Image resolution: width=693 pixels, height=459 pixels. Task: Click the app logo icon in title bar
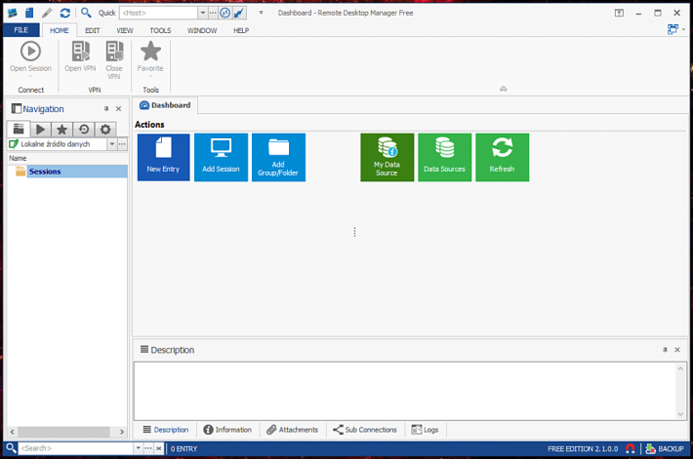13,13
